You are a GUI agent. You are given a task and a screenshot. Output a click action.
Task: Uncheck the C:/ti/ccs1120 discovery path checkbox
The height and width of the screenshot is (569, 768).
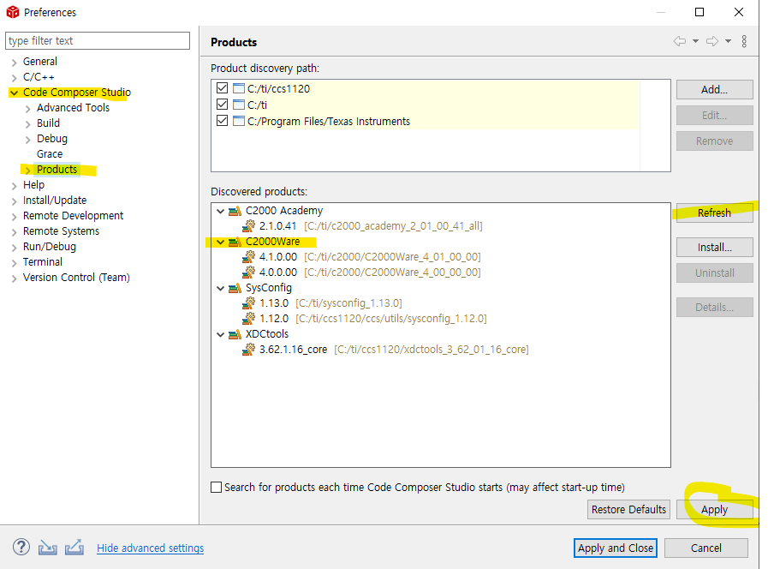222,88
